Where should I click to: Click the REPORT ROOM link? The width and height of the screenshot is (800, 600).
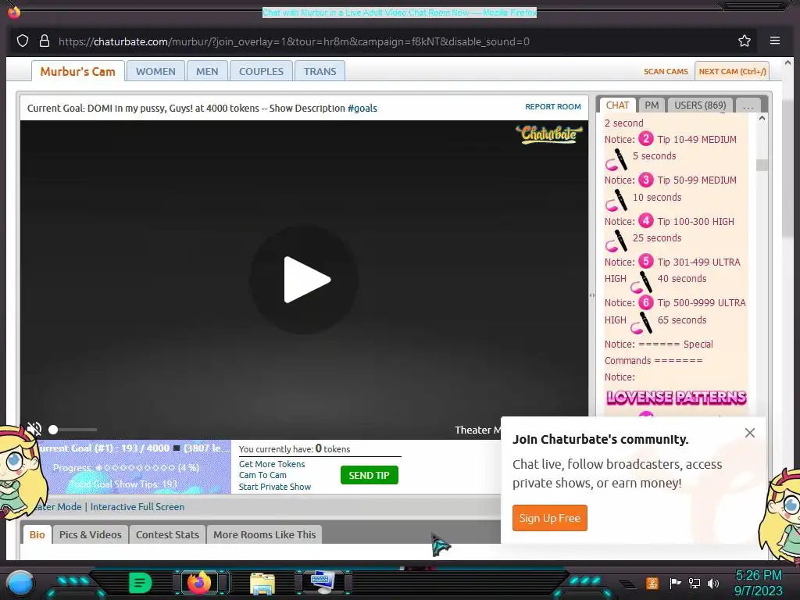point(553,106)
